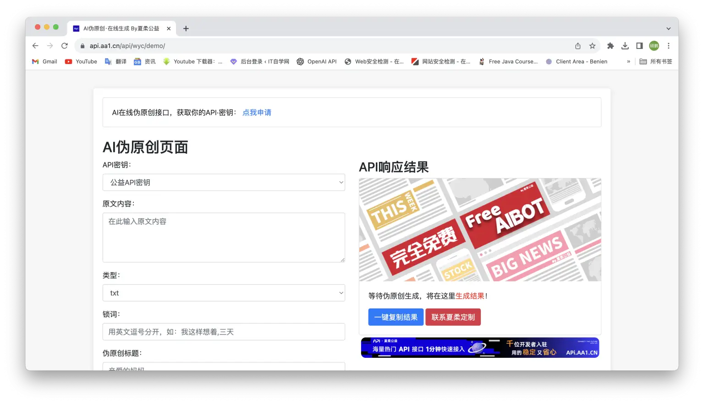Open the Web安全检测 bookmark

click(374, 61)
